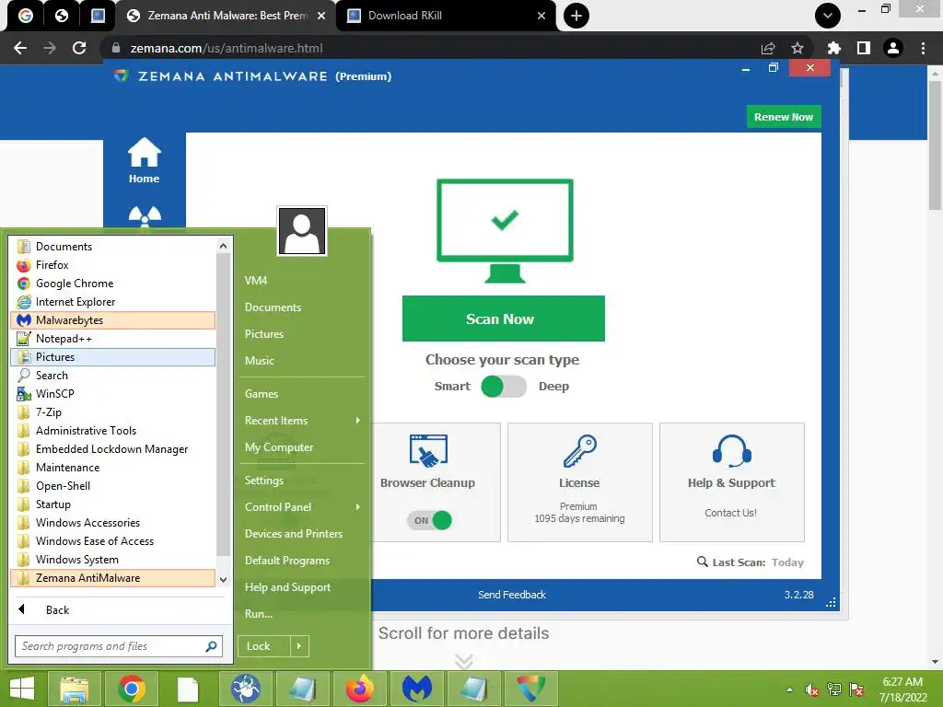Click the Send Feedback link
The height and width of the screenshot is (707, 943).
512,595
